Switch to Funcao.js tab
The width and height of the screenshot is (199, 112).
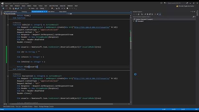pos(24,12)
